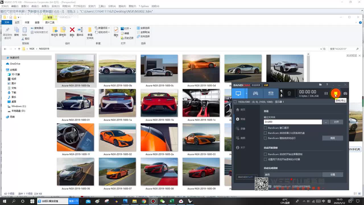Select Bandicam game recording mode

click(x=256, y=93)
